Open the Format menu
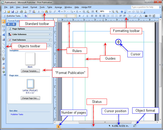The image size is (163, 130). (34, 7)
